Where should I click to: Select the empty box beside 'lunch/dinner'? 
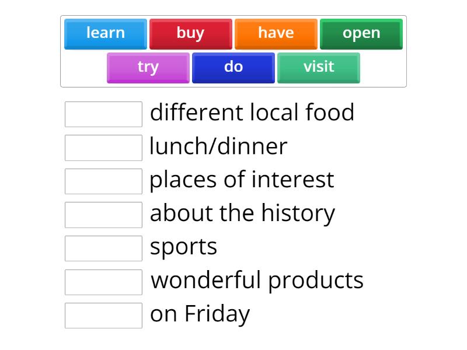(x=103, y=148)
